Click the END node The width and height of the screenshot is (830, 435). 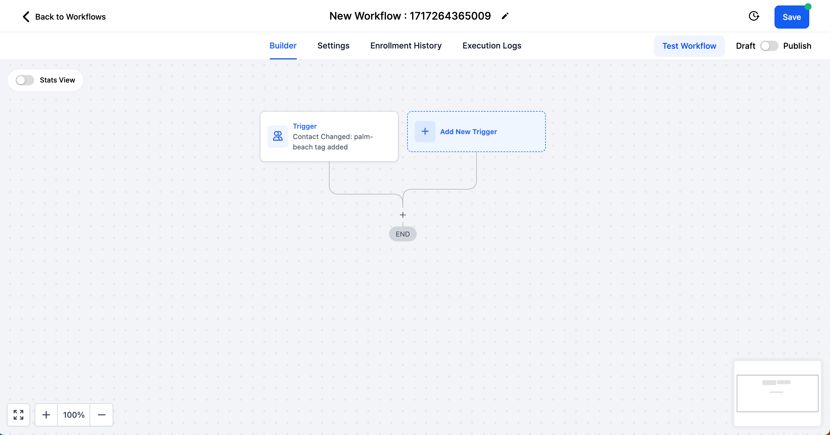click(403, 234)
